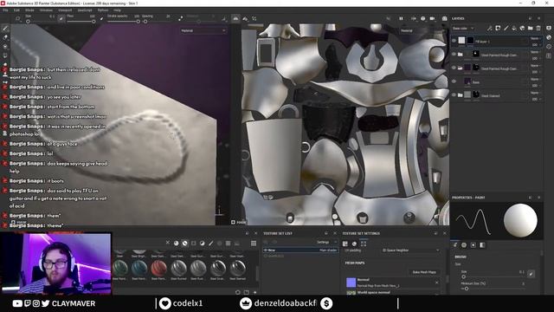554x312 pixels.
Task: Click the Fill layer 1 black mask thumbnail
Action: coord(470,41)
